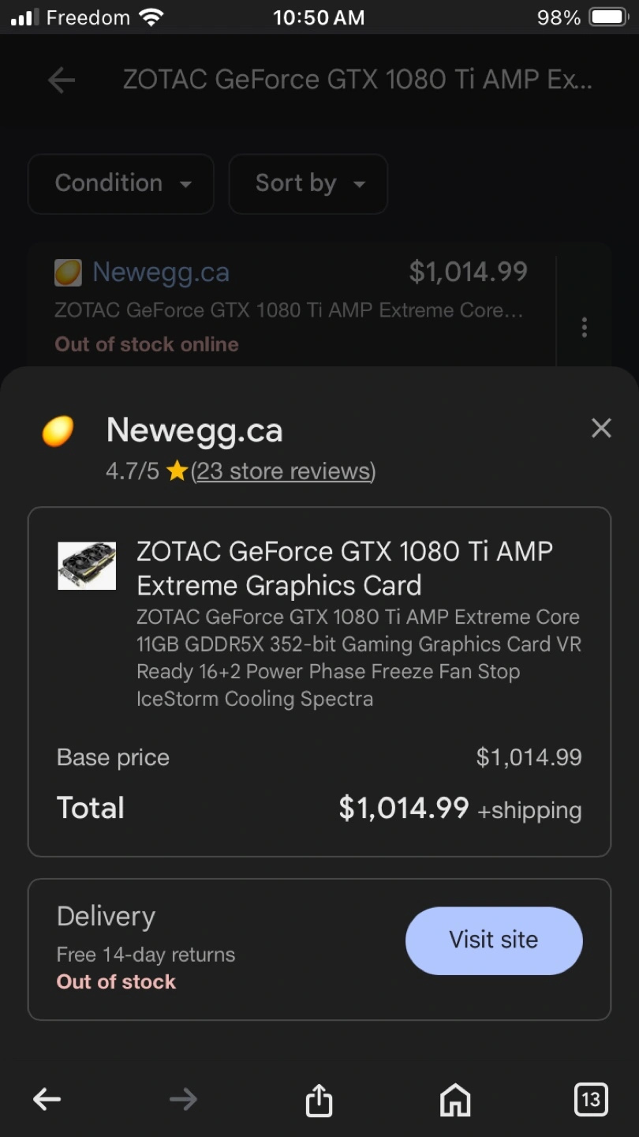Expand the Sort by dropdown

pos(308,184)
